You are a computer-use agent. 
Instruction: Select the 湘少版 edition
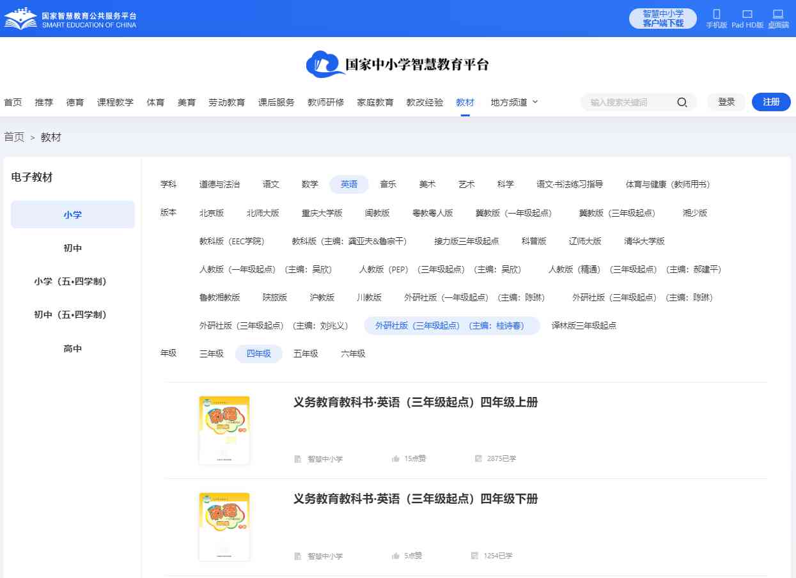click(695, 213)
